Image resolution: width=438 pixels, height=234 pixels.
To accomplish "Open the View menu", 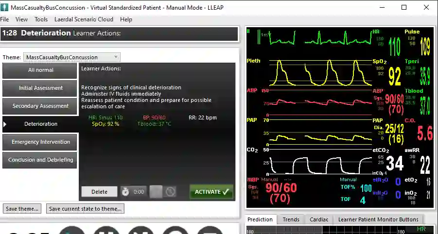I will (21, 19).
